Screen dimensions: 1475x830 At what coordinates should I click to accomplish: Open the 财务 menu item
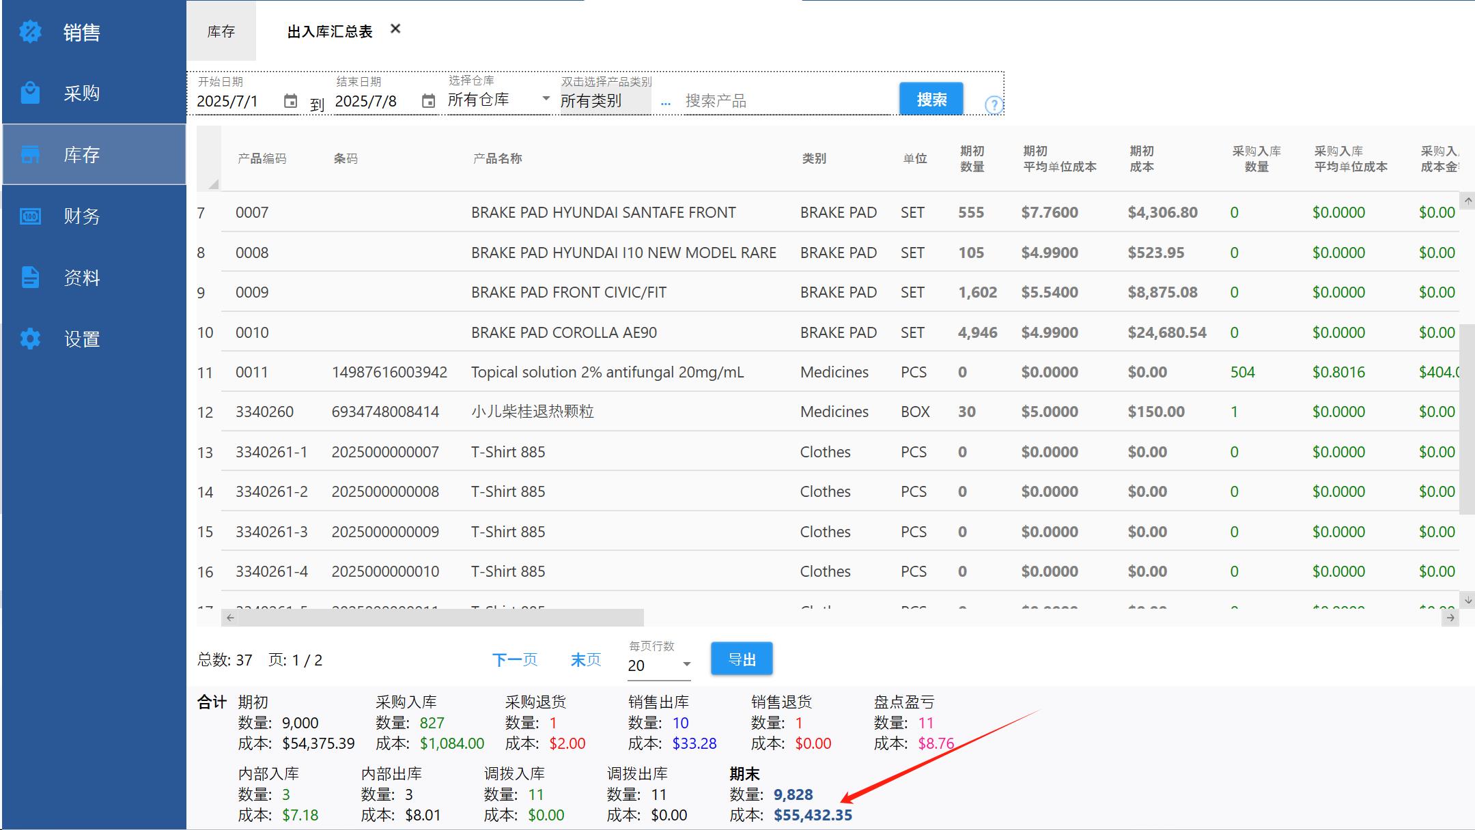coord(94,216)
